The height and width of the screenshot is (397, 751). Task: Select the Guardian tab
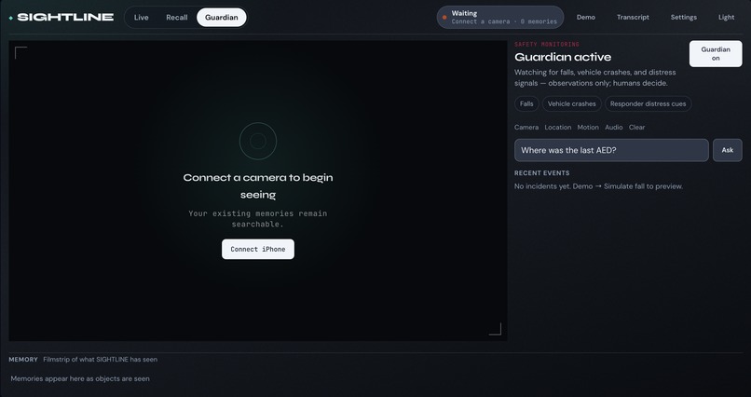click(221, 17)
